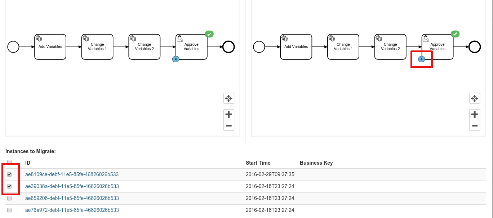Toggle the select-all instances checkbox
493x218 pixels.
point(9,162)
